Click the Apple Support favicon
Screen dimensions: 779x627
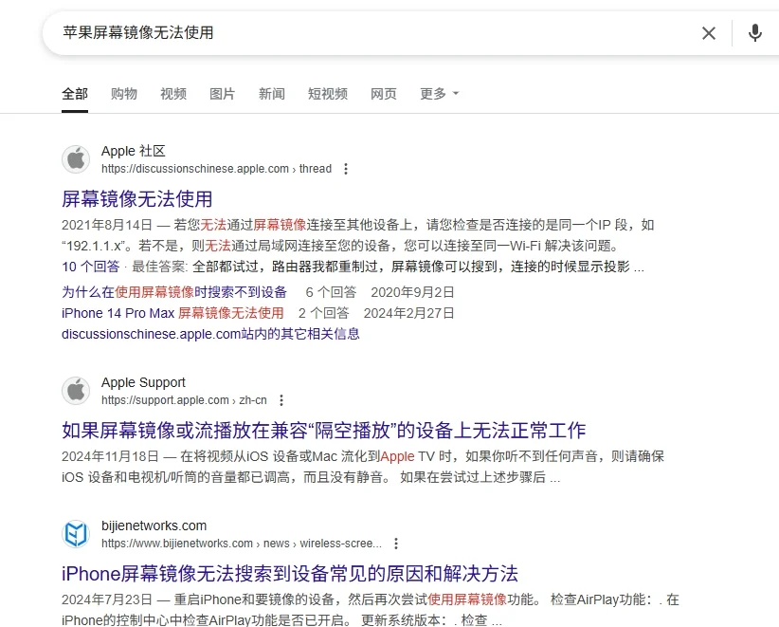pos(76,391)
